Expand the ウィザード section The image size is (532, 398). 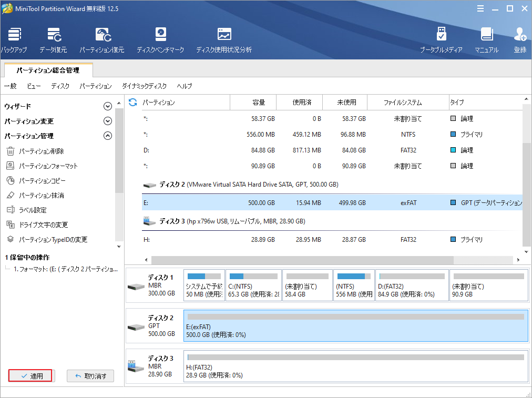108,106
